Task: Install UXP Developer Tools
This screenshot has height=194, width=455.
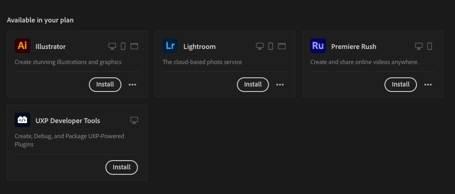Action: 121,167
